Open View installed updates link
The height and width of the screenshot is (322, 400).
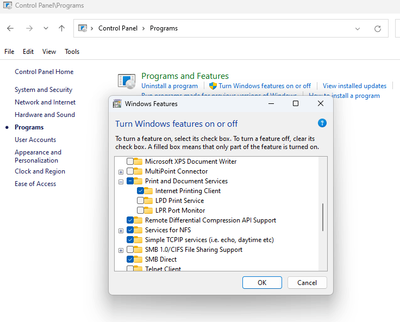354,86
